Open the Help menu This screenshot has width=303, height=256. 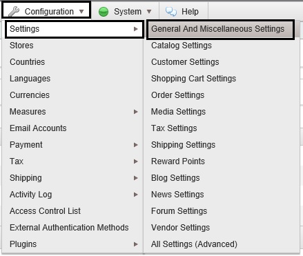190,12
